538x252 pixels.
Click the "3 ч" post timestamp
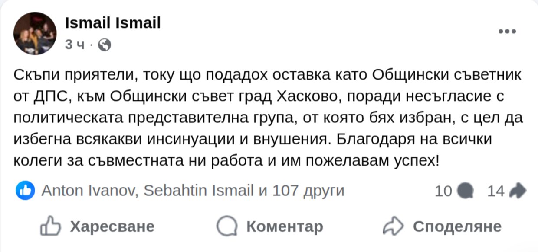[73, 45]
